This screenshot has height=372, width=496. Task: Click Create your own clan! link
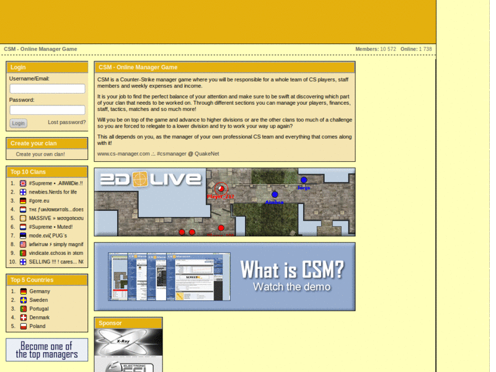click(x=40, y=154)
